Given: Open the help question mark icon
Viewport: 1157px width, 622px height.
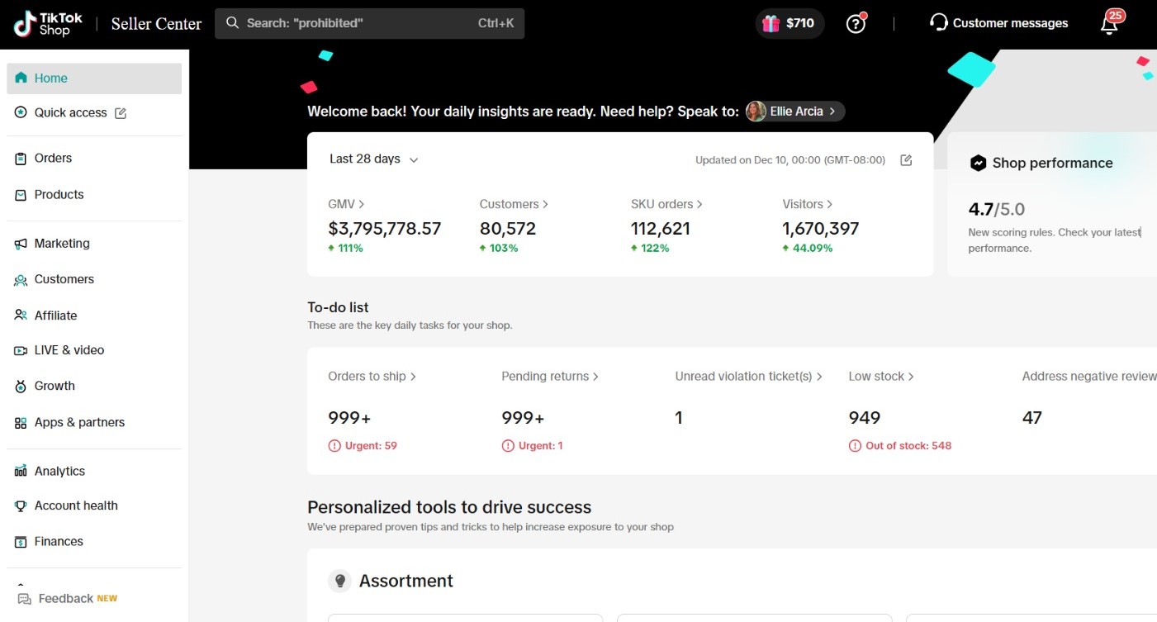Looking at the screenshot, I should click(x=856, y=24).
